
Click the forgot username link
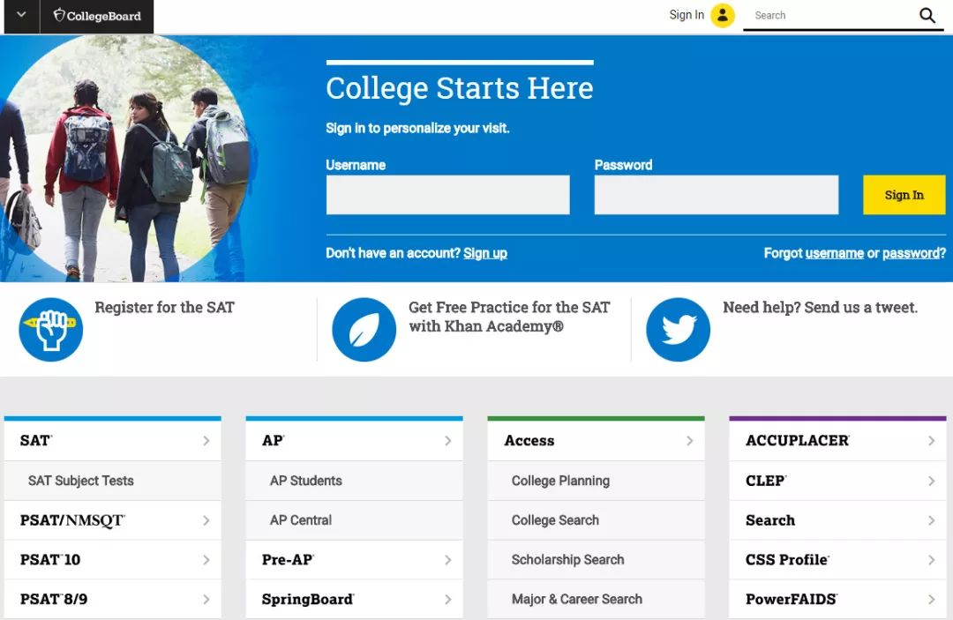(834, 253)
